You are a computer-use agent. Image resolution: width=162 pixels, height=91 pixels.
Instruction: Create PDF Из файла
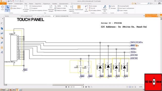(86, 9)
